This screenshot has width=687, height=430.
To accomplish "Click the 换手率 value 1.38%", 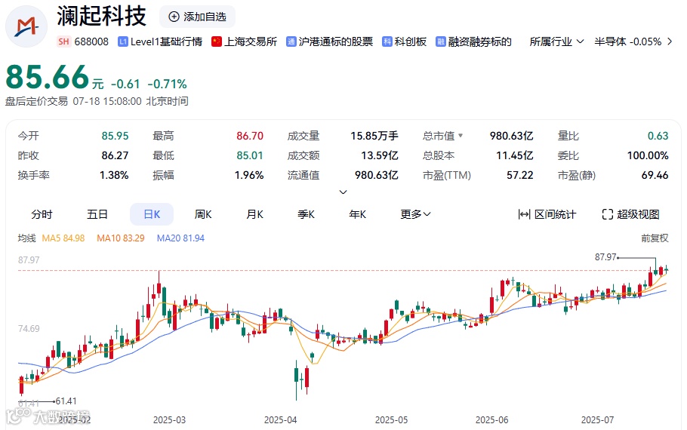I will [x=114, y=175].
